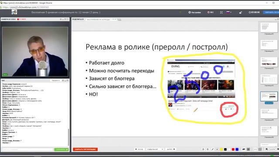Image resolution: width=279 pixels, height=157 pixels.
Task: Click the bullet Работает долго
Action: point(106,63)
